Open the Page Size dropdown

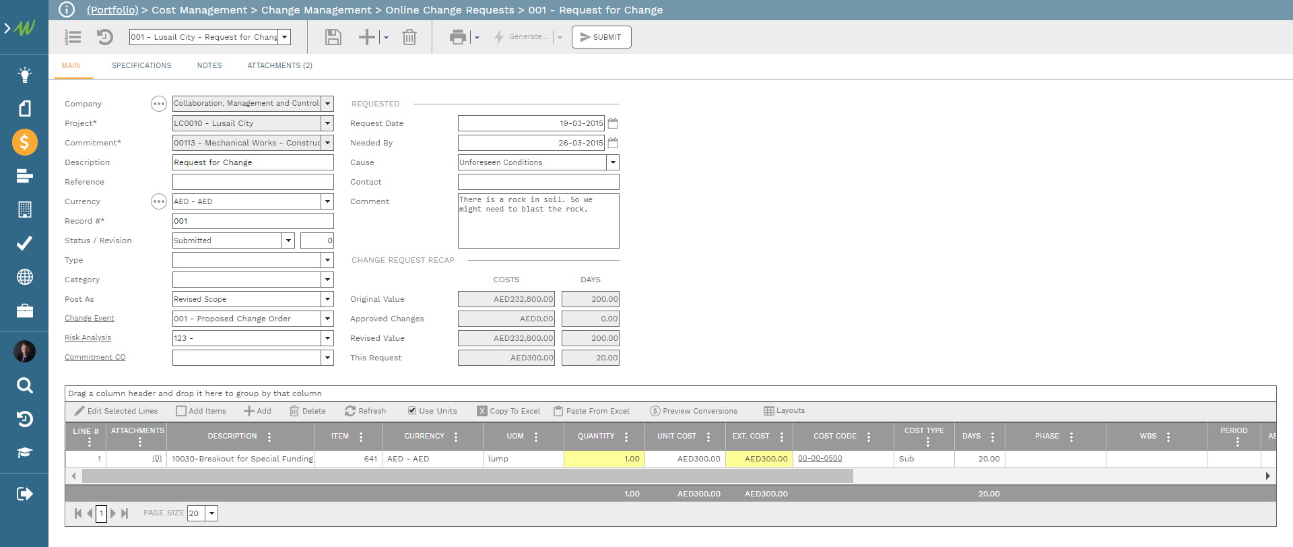(x=211, y=513)
